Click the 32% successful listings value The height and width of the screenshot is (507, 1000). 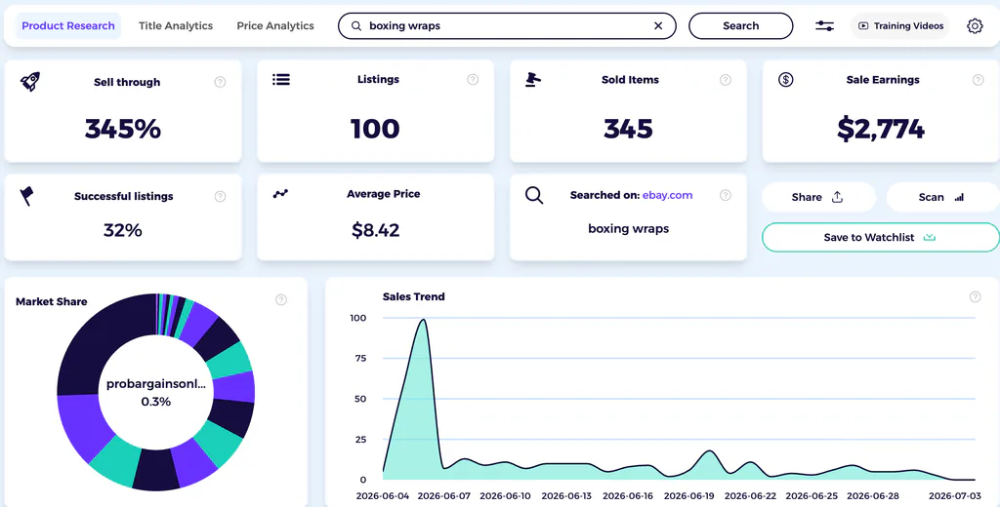(x=123, y=230)
